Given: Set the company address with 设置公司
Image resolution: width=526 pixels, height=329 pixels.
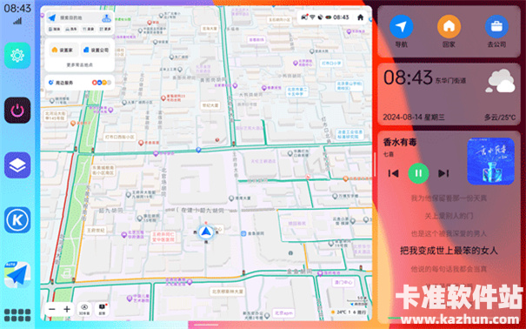Looking at the screenshot, I should (96, 50).
